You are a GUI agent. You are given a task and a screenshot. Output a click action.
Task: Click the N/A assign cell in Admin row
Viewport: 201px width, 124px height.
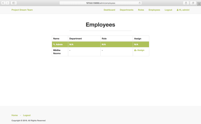[x=141, y=44]
